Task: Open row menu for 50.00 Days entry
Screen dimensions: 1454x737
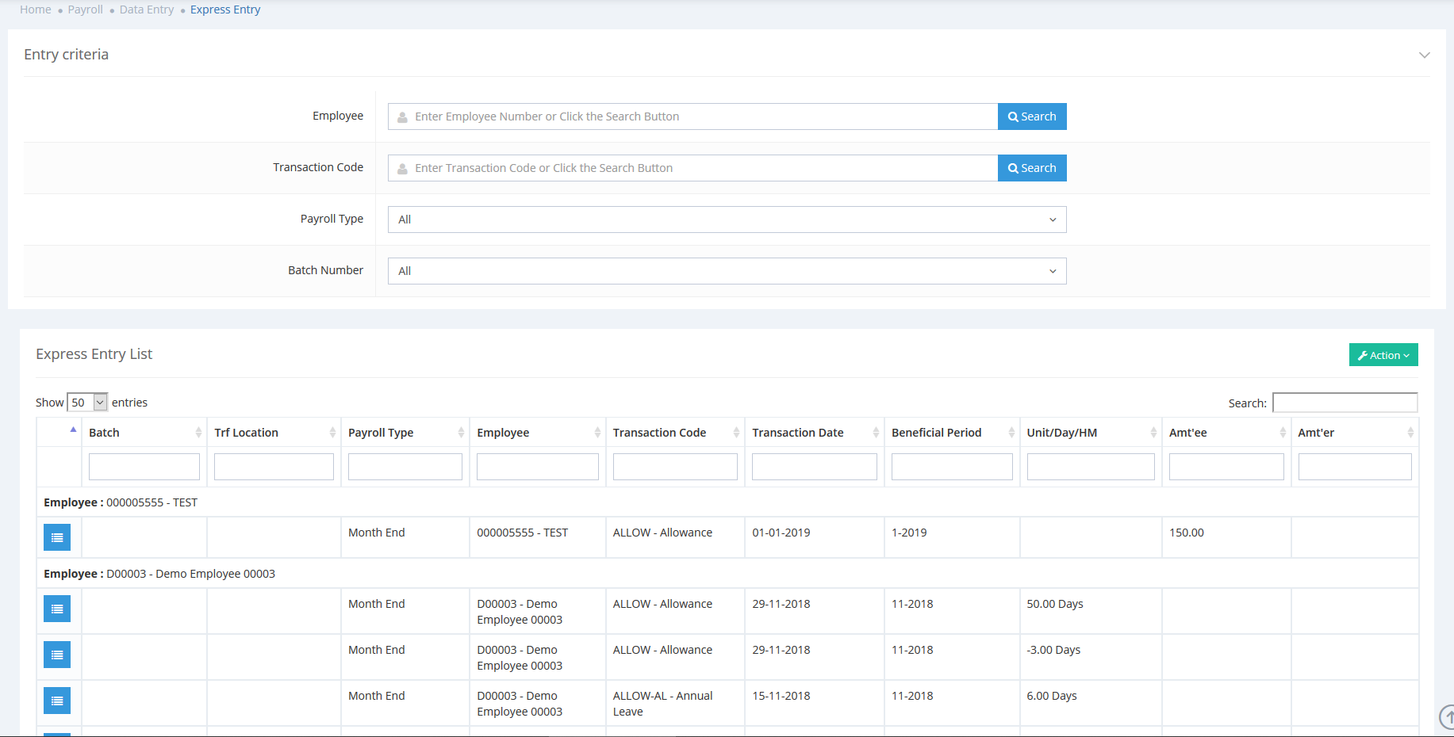Action: 57,609
